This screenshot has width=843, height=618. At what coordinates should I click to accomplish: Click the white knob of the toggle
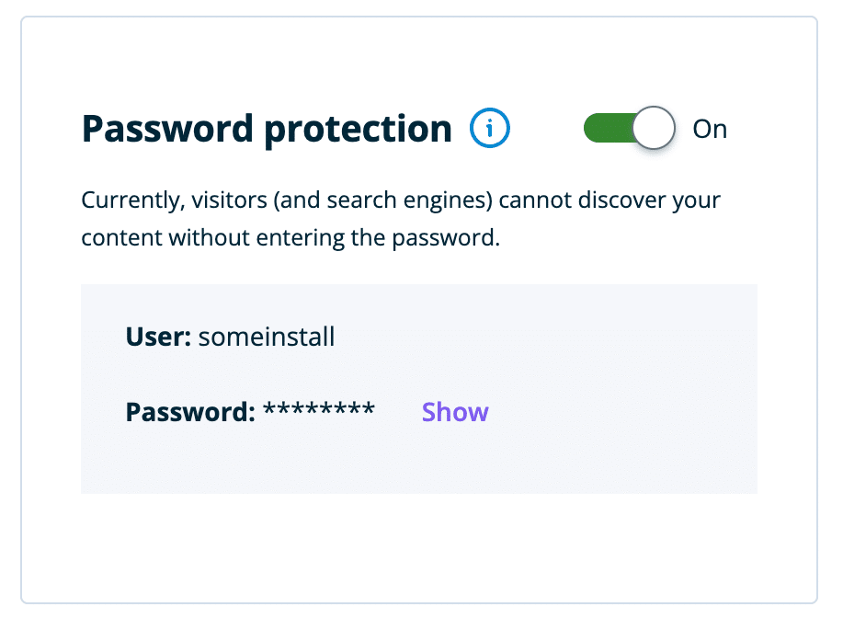tap(654, 129)
